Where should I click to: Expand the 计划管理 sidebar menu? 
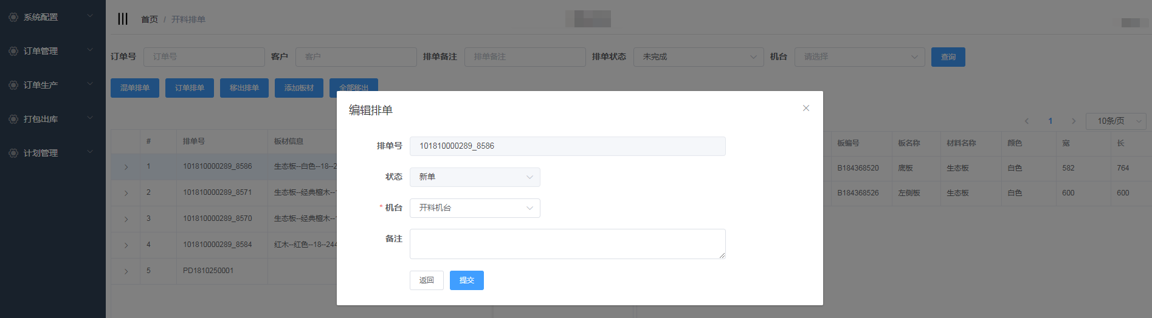pyautogui.click(x=90, y=152)
